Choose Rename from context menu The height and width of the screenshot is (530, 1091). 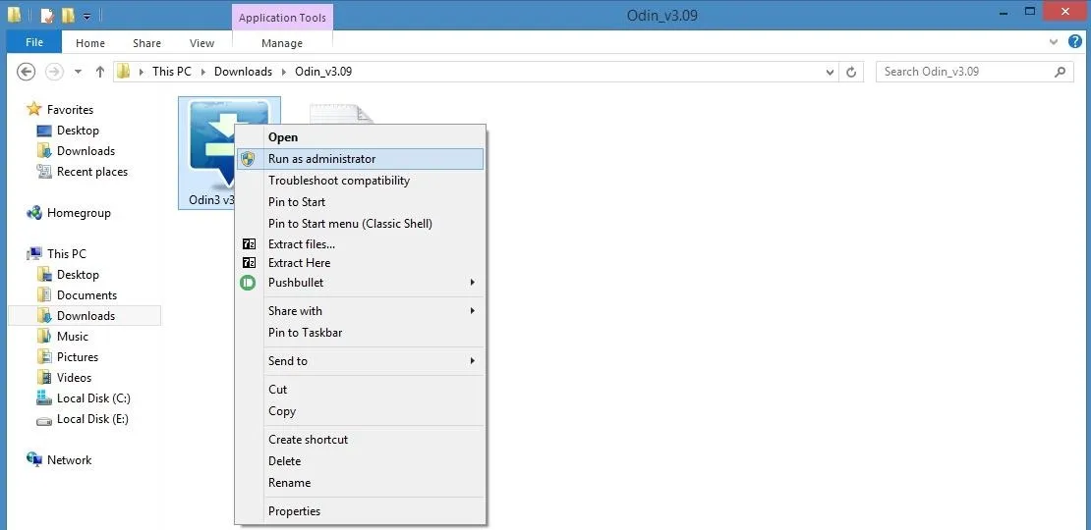click(x=360, y=483)
